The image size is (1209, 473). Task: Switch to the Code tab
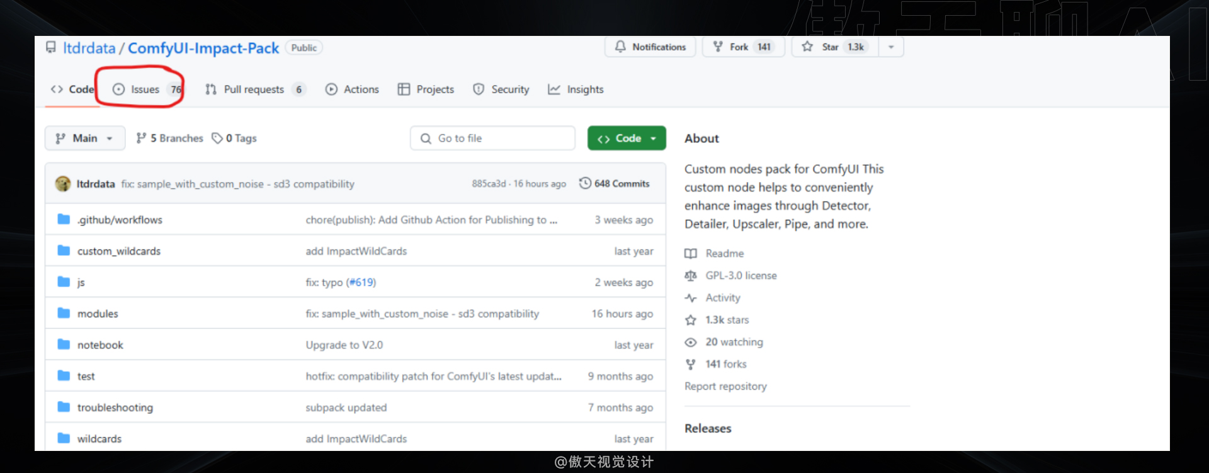(x=72, y=89)
